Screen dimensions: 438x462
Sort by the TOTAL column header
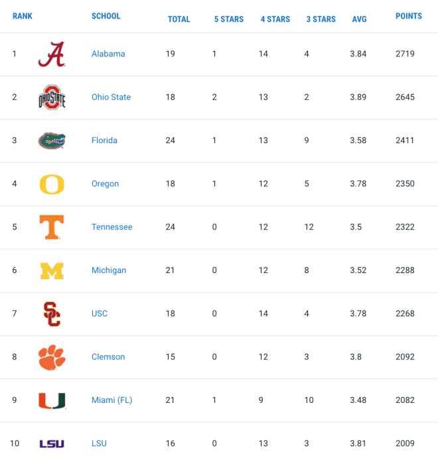tap(179, 19)
